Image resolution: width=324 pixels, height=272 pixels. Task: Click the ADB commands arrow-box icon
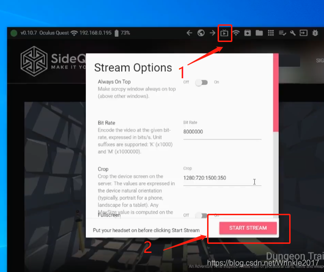(x=303, y=33)
